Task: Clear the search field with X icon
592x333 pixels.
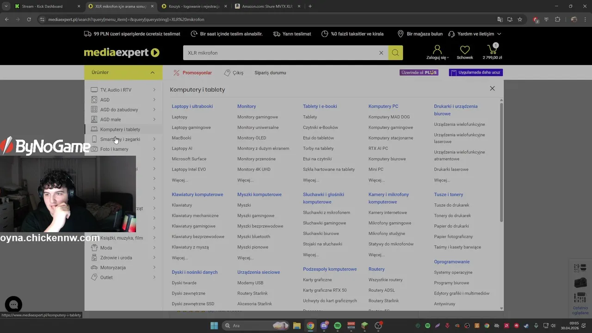Action: 381,53
